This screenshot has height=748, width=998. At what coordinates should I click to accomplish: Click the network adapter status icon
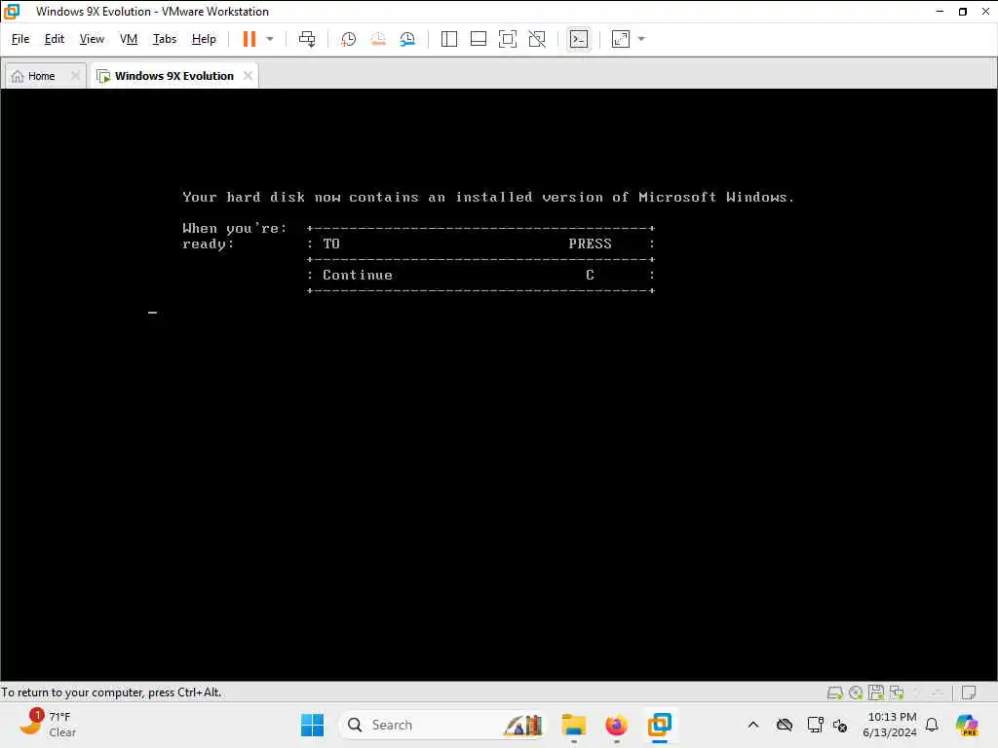(x=897, y=692)
